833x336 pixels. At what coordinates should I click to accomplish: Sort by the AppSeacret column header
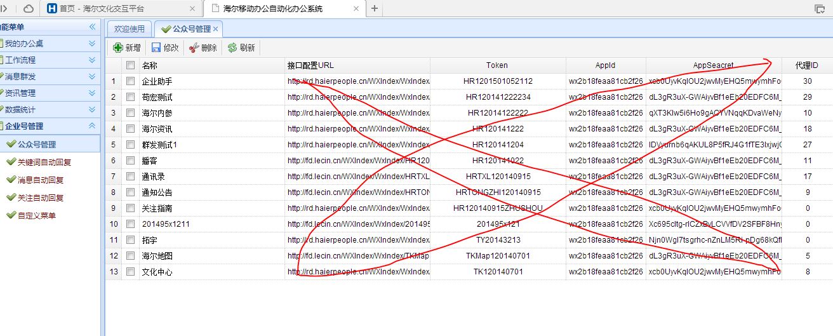pos(714,65)
